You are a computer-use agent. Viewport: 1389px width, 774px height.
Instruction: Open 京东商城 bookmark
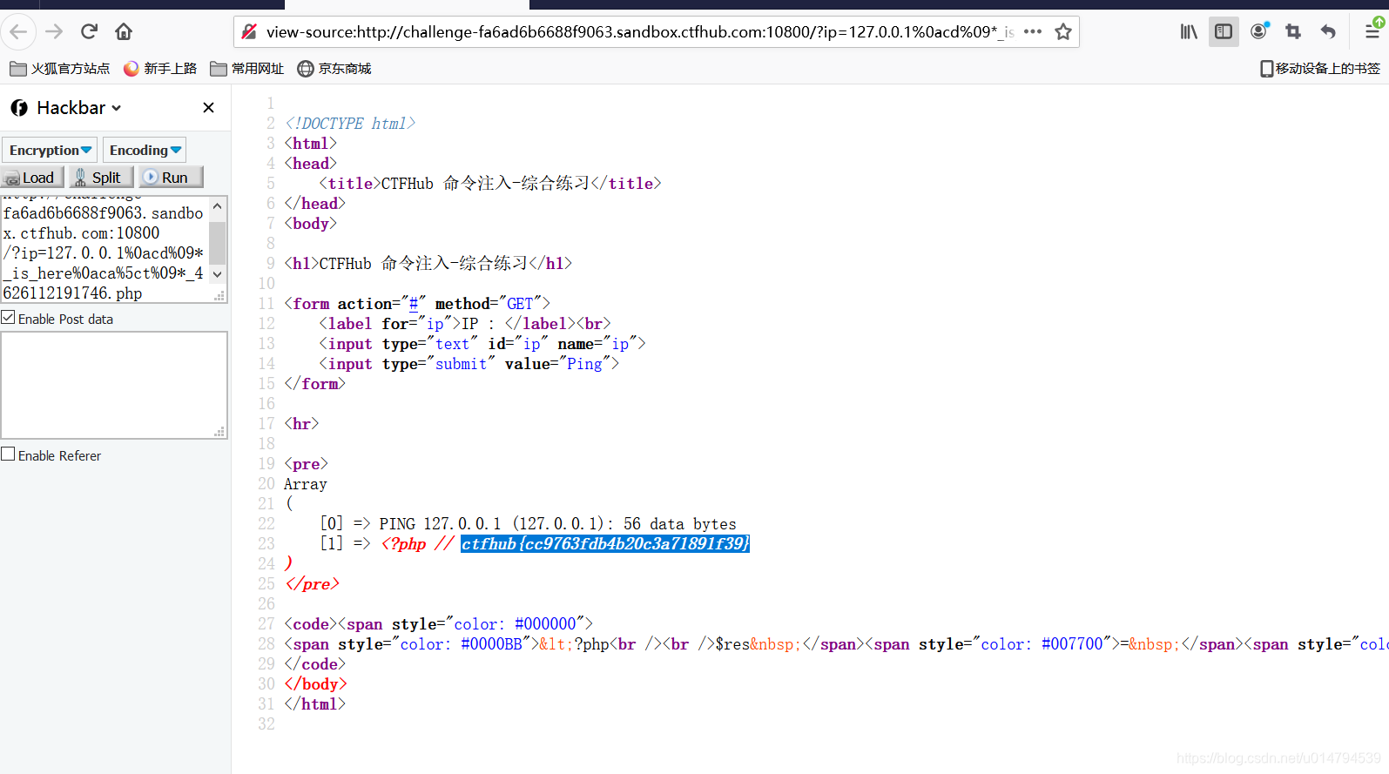pyautogui.click(x=334, y=69)
